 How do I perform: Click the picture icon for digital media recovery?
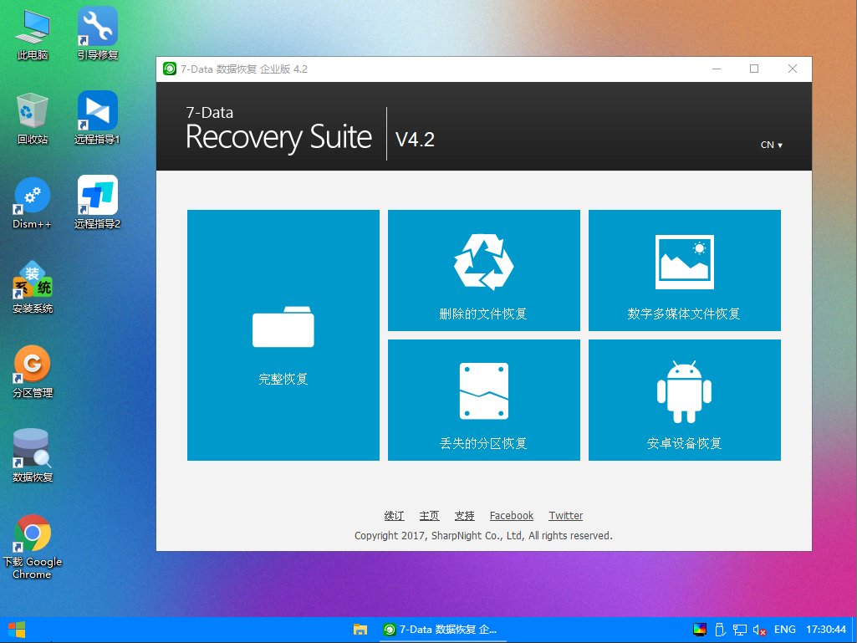click(x=684, y=262)
